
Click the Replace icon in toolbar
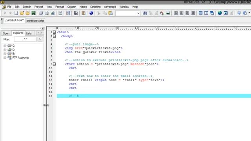click(162, 13)
